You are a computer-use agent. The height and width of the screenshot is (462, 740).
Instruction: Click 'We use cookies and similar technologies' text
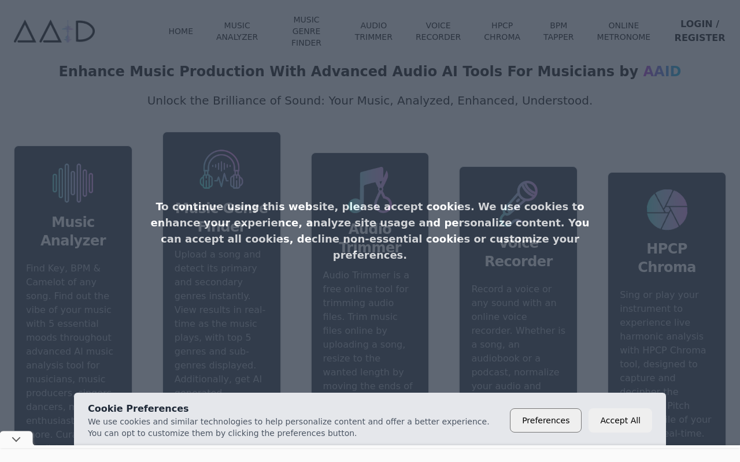(288, 427)
